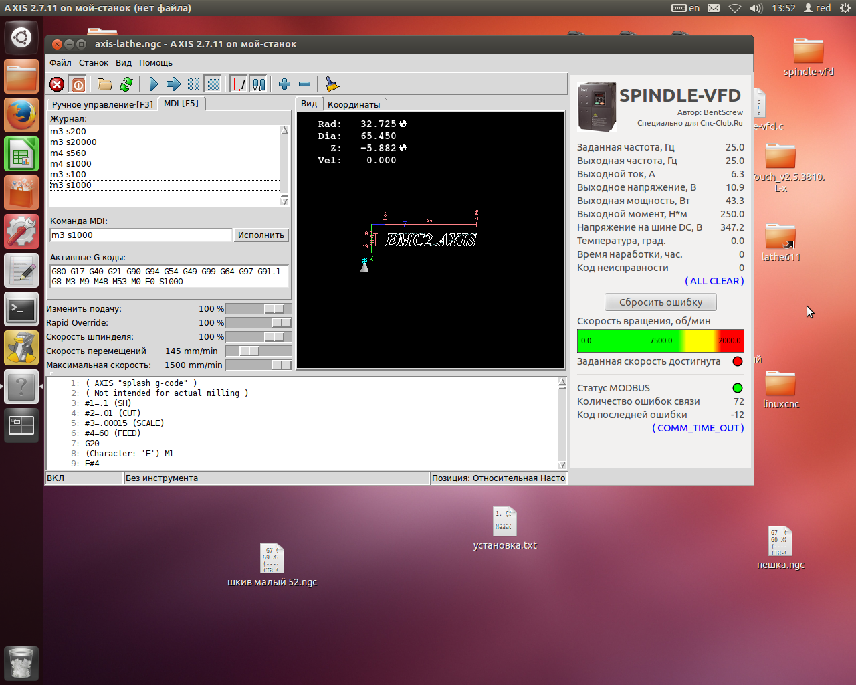856x685 pixels.
Task: Open the Станок menu
Action: pos(94,63)
